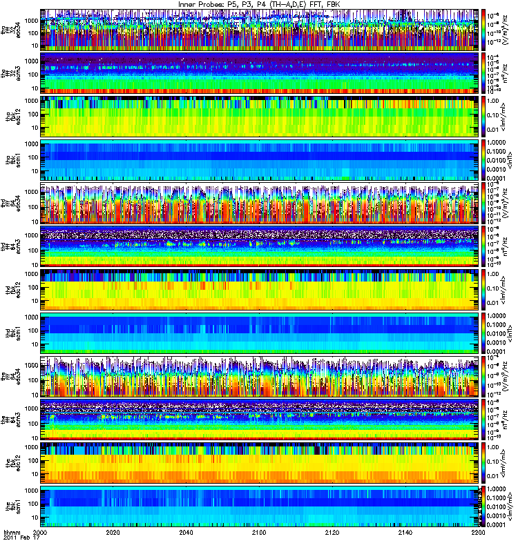Click the 'tha fff 32 scm3' panel label
The height and width of the screenshot is (552, 518).
[x=10, y=73]
